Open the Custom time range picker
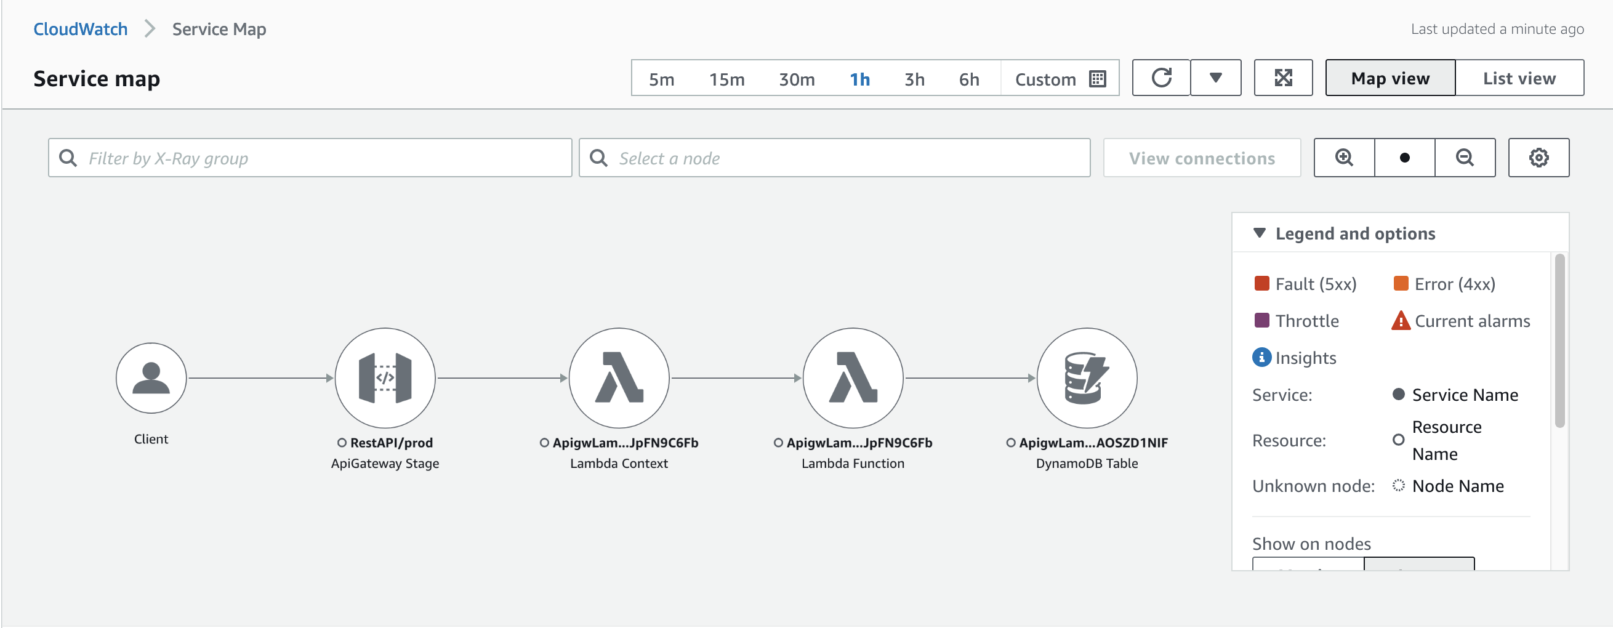This screenshot has width=1613, height=628. click(x=1060, y=79)
